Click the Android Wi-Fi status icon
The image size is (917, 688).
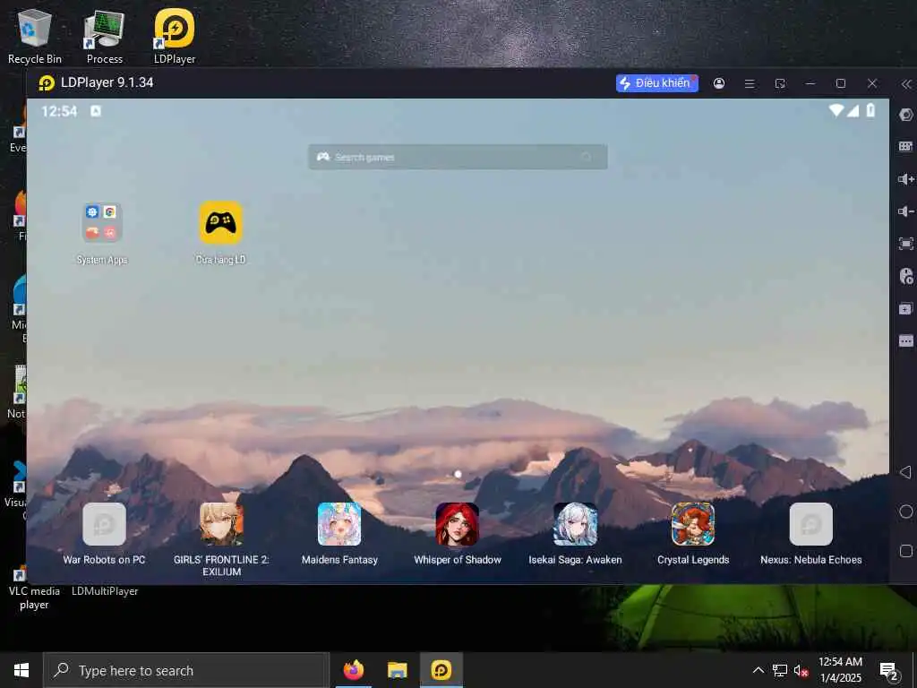[x=836, y=110]
